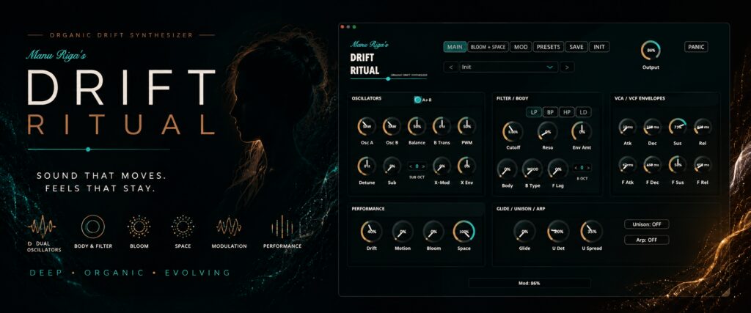
Task: Go to the next preset arrow
Action: (x=567, y=67)
